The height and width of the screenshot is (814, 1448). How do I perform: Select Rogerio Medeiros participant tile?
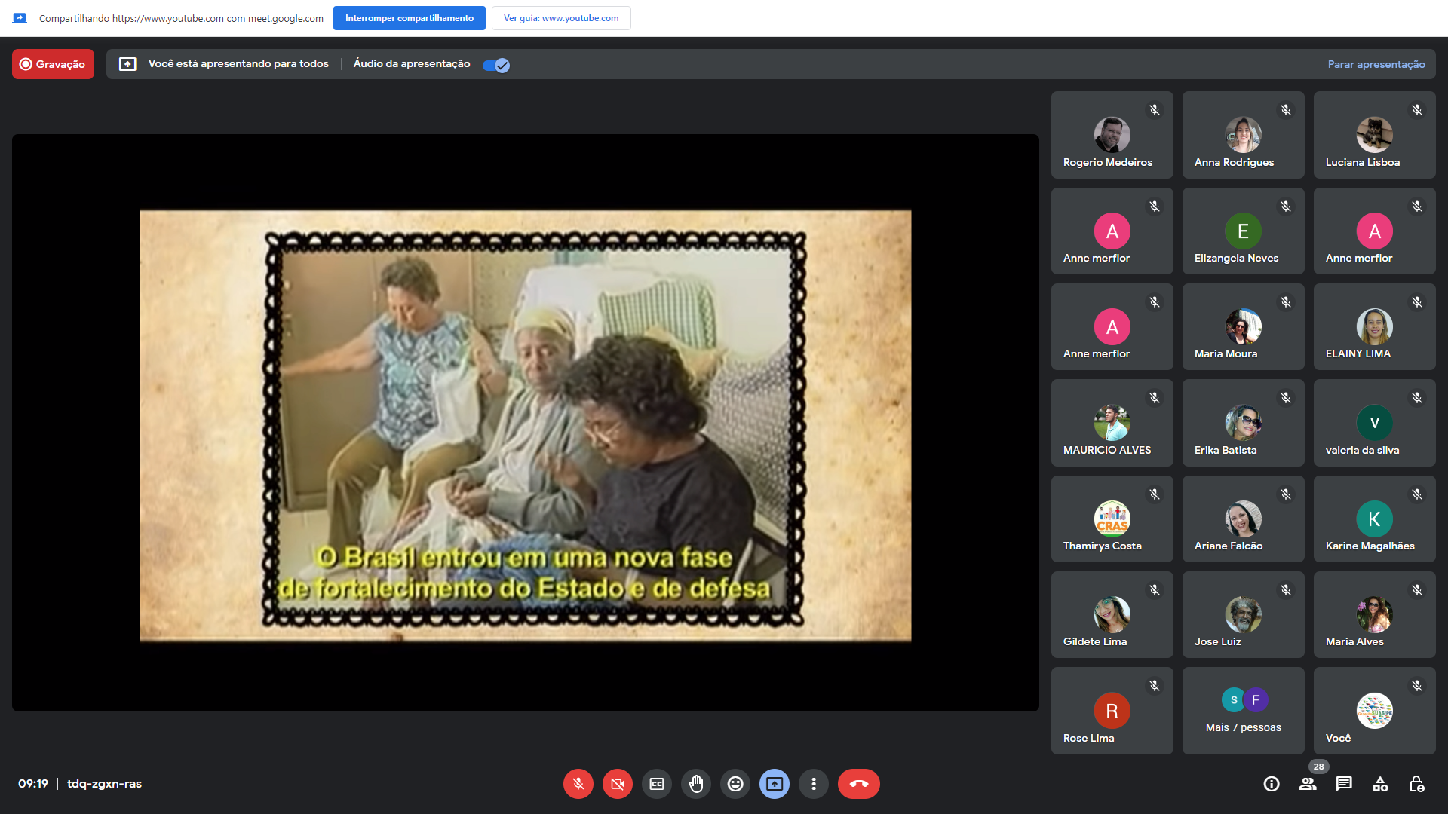coord(1112,135)
